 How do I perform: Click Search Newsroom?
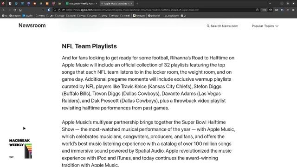[x=222, y=26]
